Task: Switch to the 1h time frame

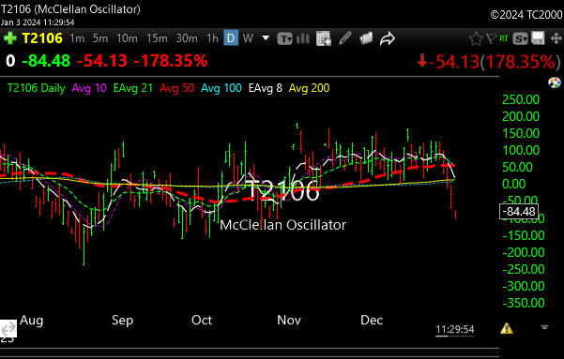Action: click(212, 38)
